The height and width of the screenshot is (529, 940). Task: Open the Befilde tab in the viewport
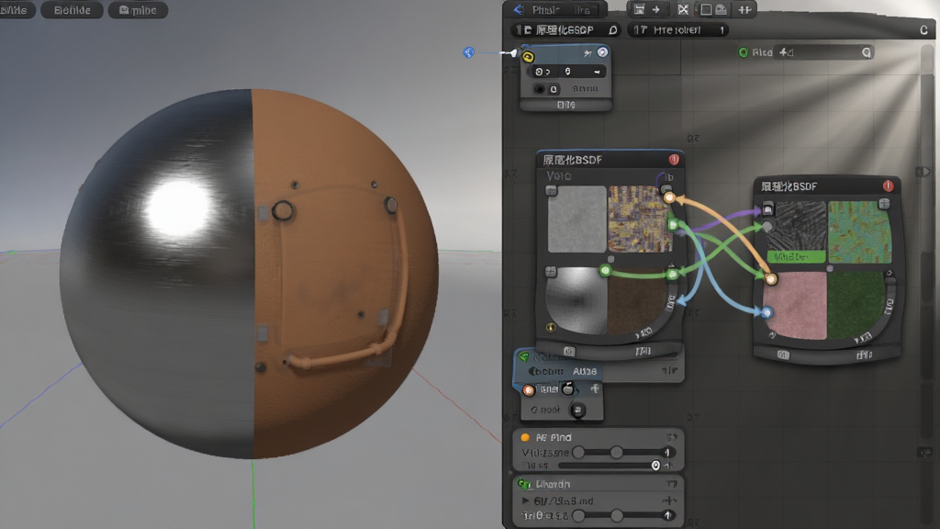(72, 10)
